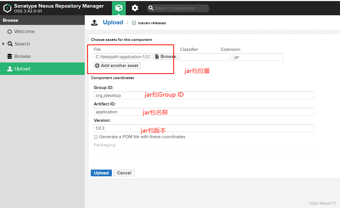Click the Sonatype Nexus Repository Manager title
Screen dimensions: 340x208
(x=59, y=6)
